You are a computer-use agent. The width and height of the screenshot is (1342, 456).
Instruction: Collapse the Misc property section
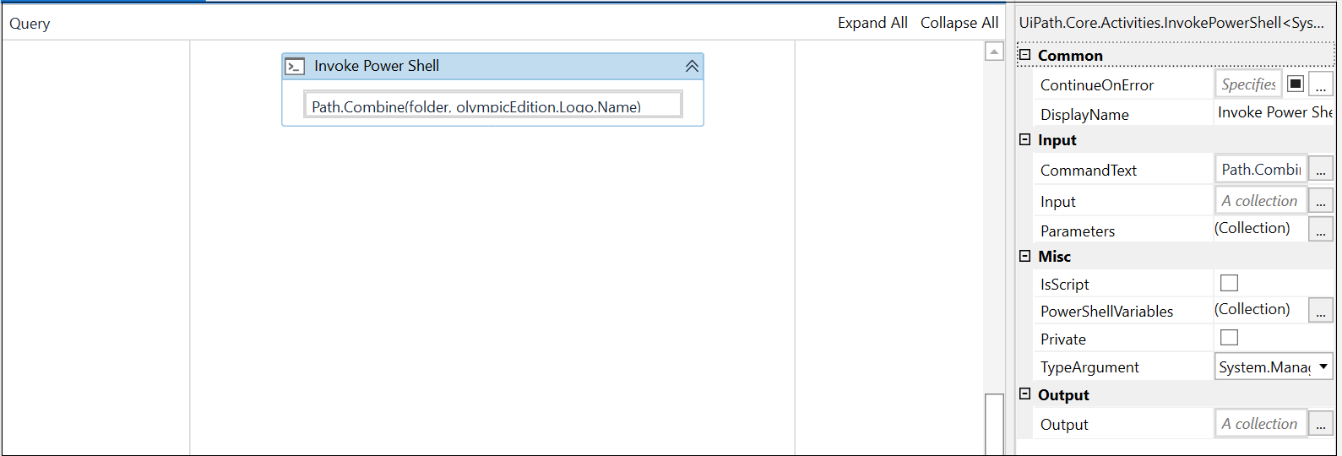1025,256
